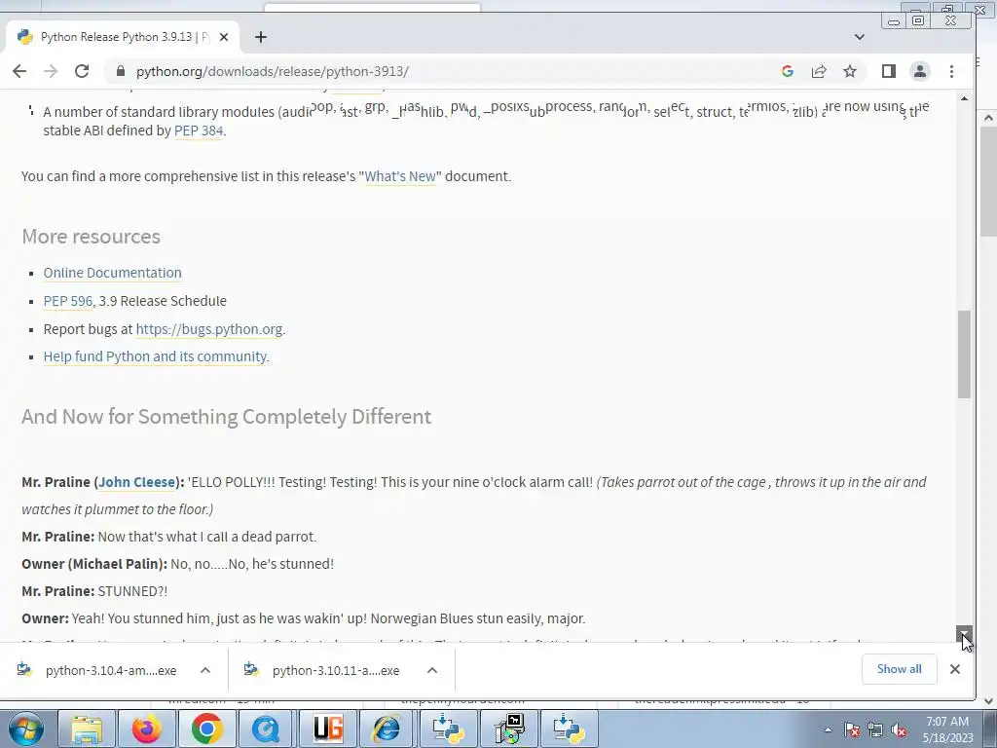The image size is (997, 748).
Task: Click the page scrollbar thumb
Action: click(965, 355)
